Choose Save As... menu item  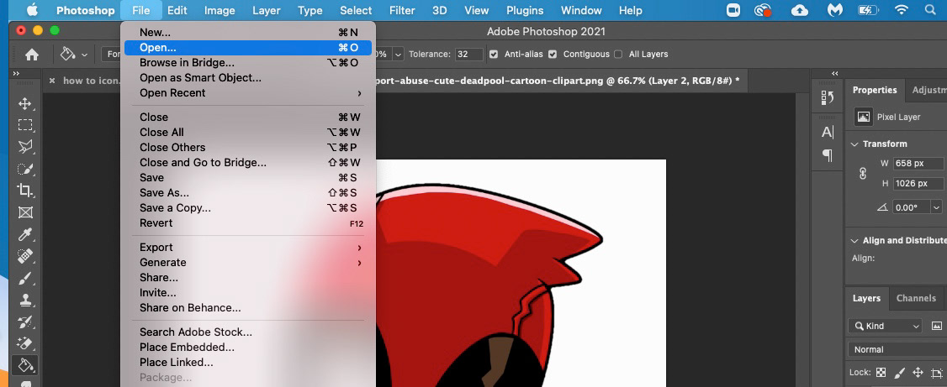pyautogui.click(x=247, y=193)
